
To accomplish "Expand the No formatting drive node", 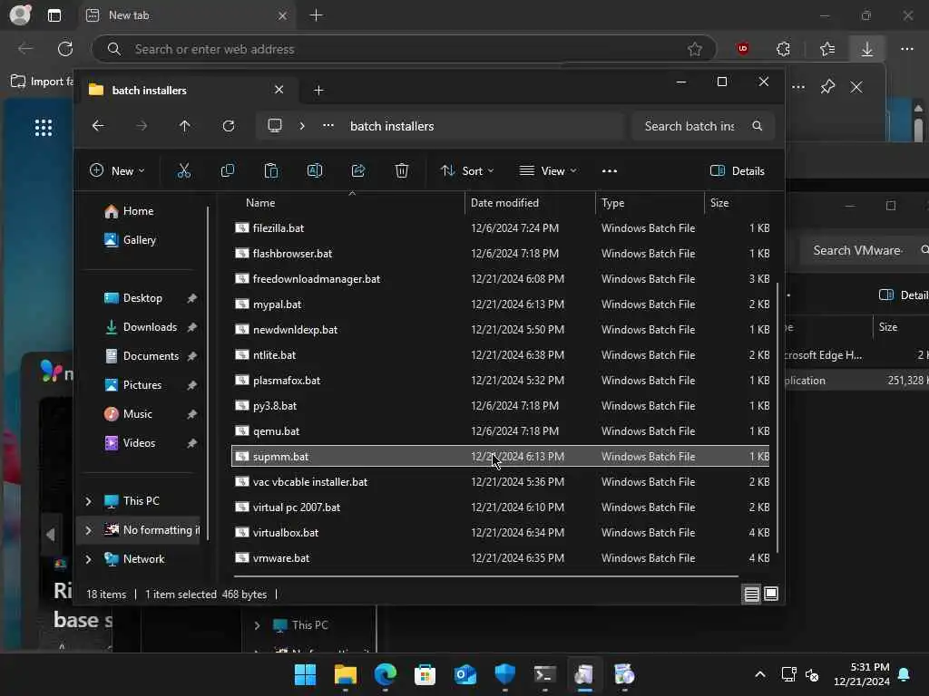I will coord(88,530).
